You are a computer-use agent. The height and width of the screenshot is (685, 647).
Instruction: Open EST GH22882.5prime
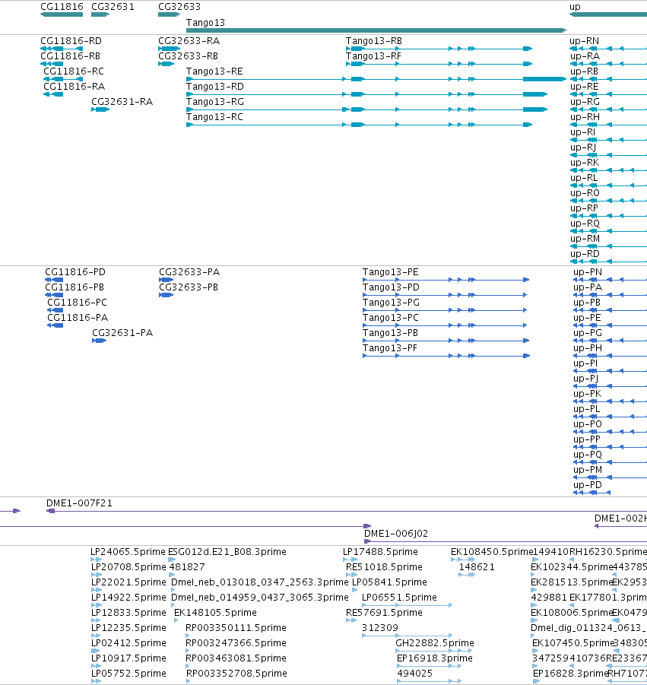click(x=435, y=643)
